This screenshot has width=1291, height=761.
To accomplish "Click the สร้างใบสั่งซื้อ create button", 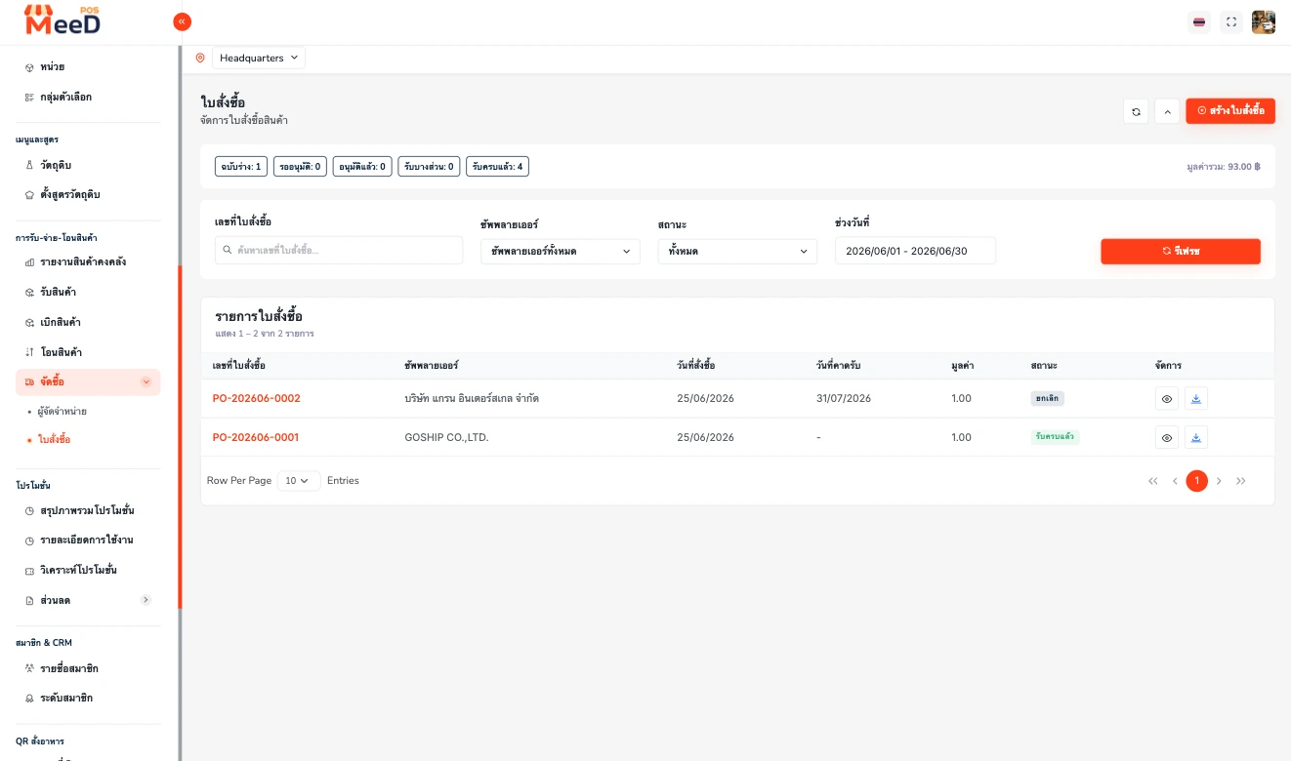I will click(1230, 111).
